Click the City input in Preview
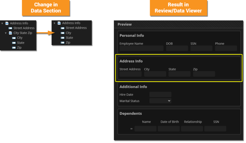The height and width of the screenshot is (143, 246). click(x=155, y=74)
